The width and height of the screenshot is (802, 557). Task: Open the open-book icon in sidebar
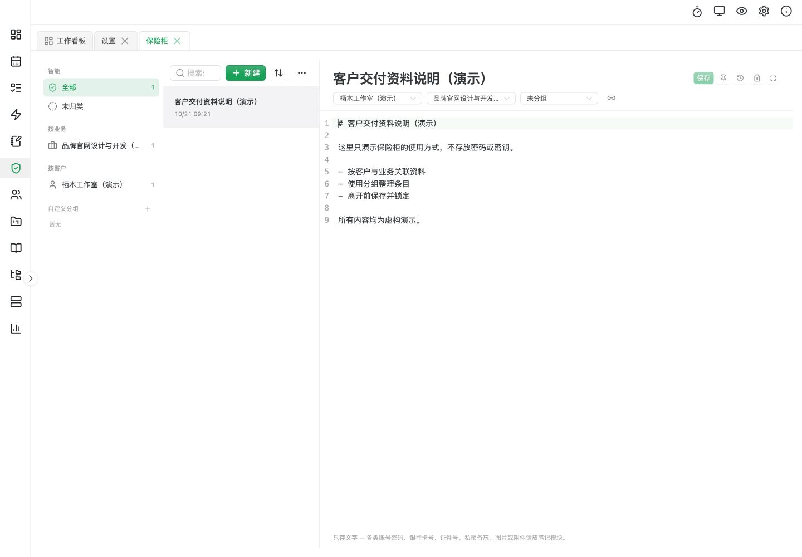(x=16, y=248)
